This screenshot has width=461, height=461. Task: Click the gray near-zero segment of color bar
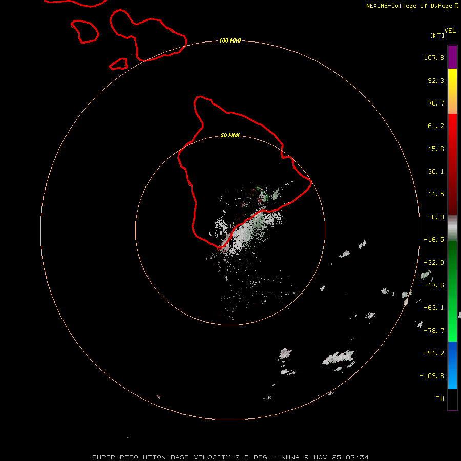452,227
